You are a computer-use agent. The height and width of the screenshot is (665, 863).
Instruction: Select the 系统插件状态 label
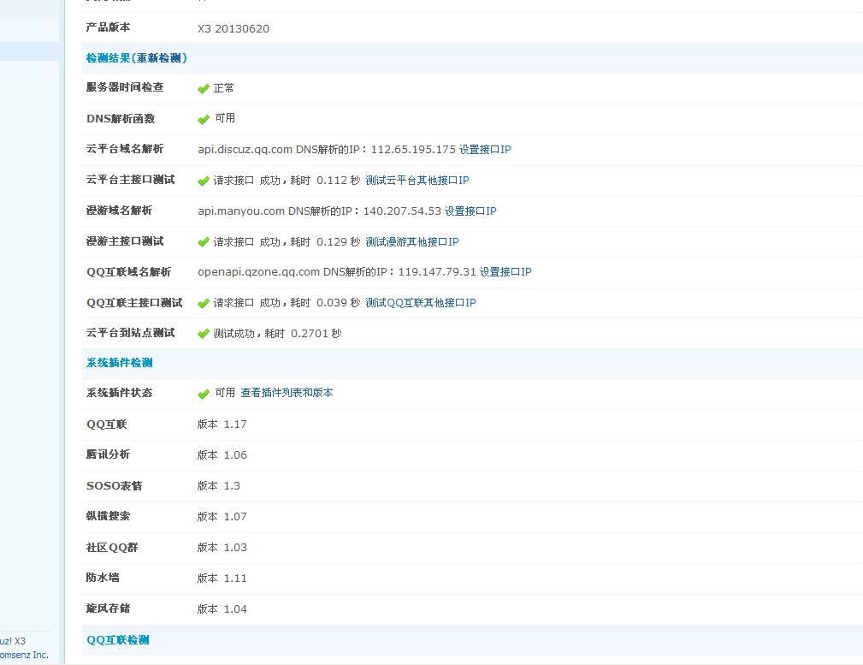tap(120, 392)
